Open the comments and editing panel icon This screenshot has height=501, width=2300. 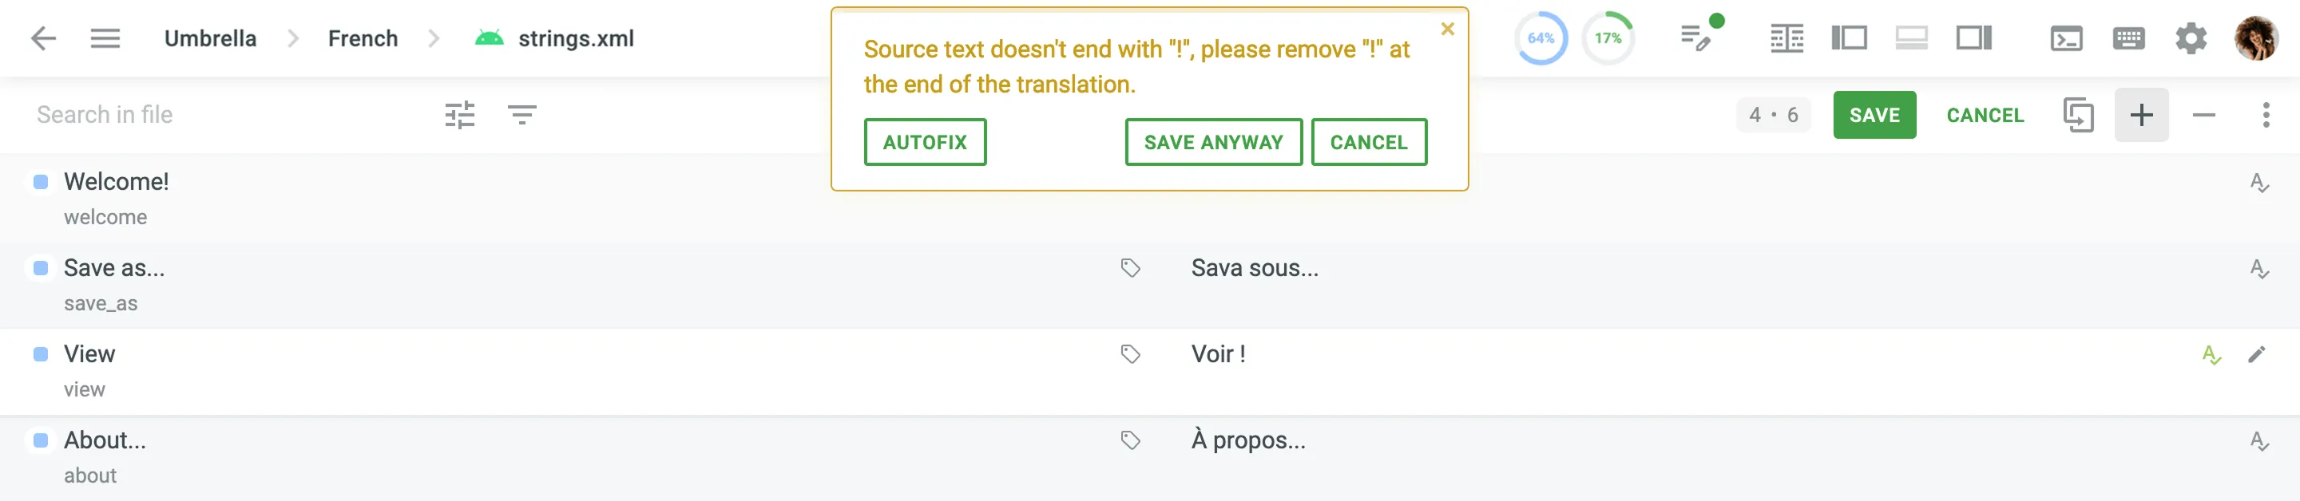[1695, 38]
